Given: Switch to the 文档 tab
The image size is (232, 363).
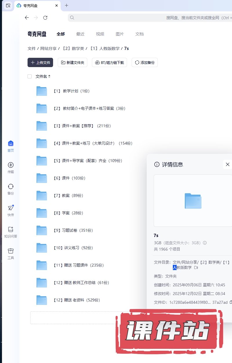Looking at the screenshot, I should pos(139,34).
